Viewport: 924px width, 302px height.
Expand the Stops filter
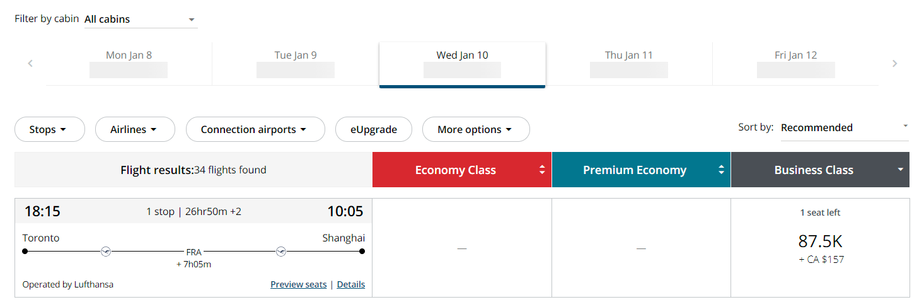(x=49, y=129)
